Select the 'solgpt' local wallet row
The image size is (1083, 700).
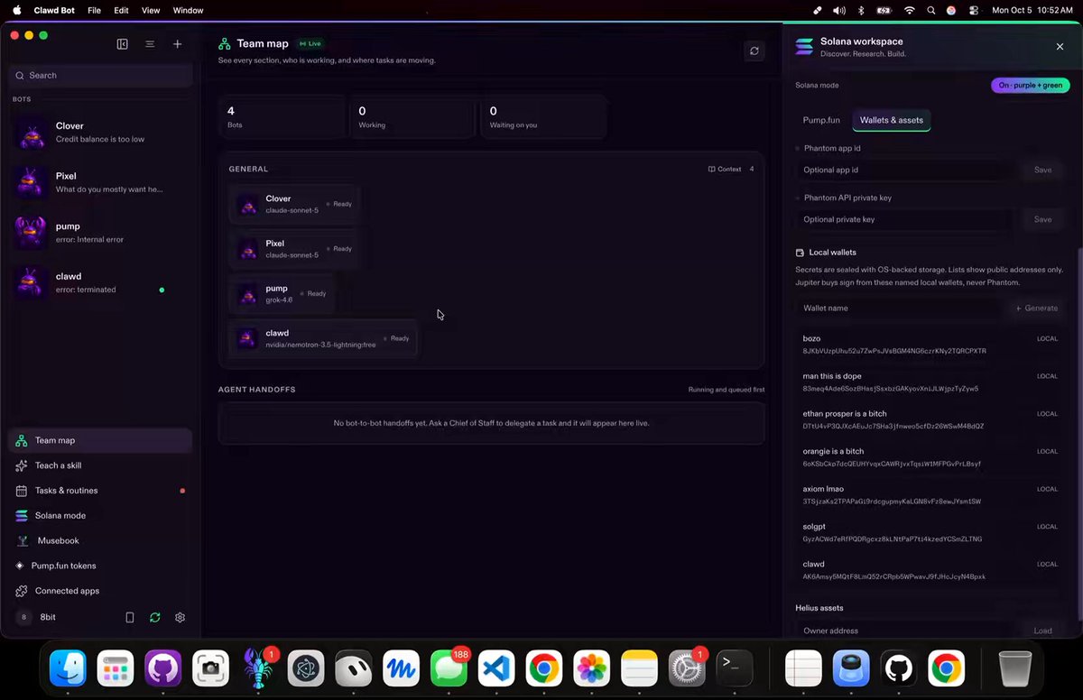pyautogui.click(x=930, y=532)
